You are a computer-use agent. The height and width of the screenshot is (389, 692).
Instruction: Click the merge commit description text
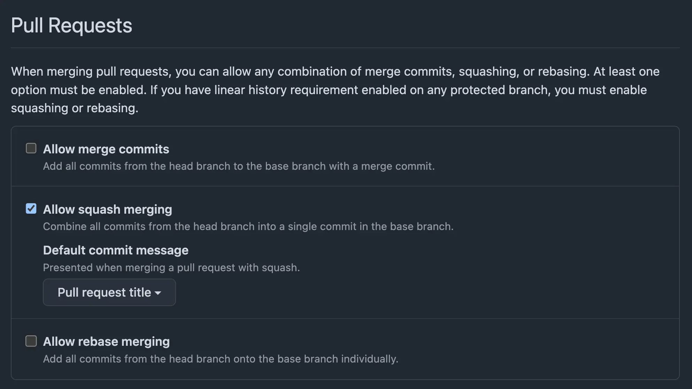(239, 166)
